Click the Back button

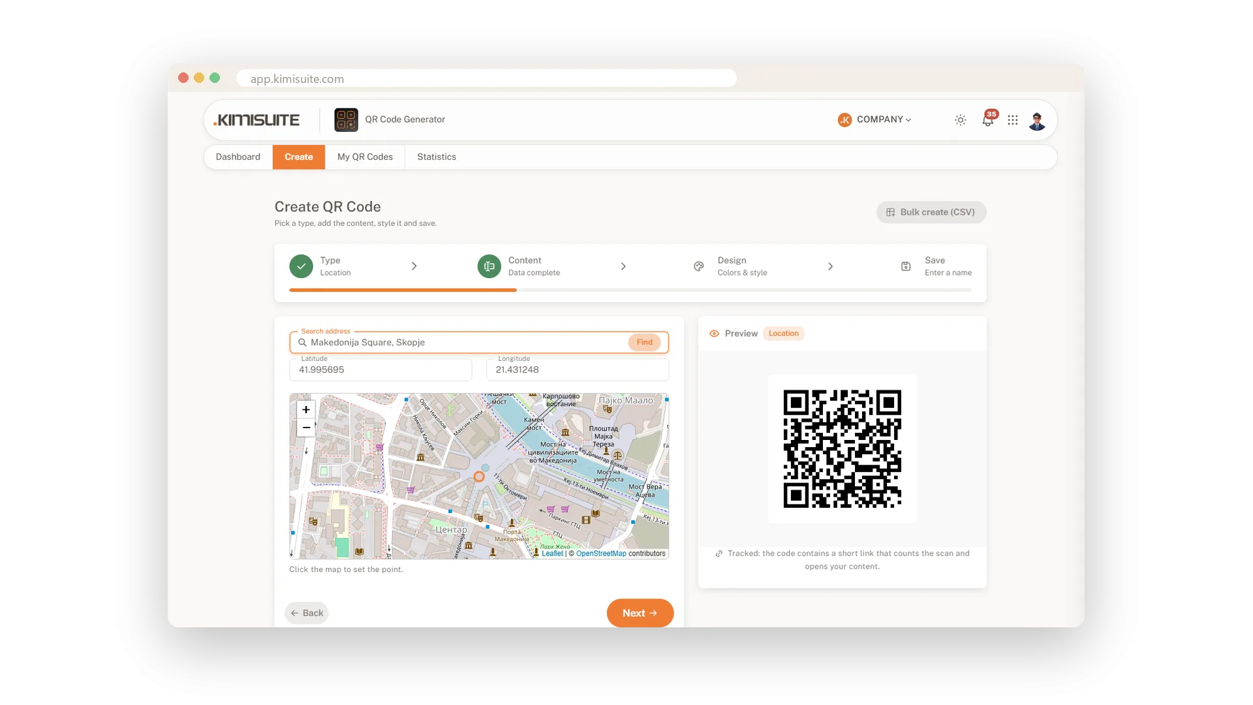[307, 613]
